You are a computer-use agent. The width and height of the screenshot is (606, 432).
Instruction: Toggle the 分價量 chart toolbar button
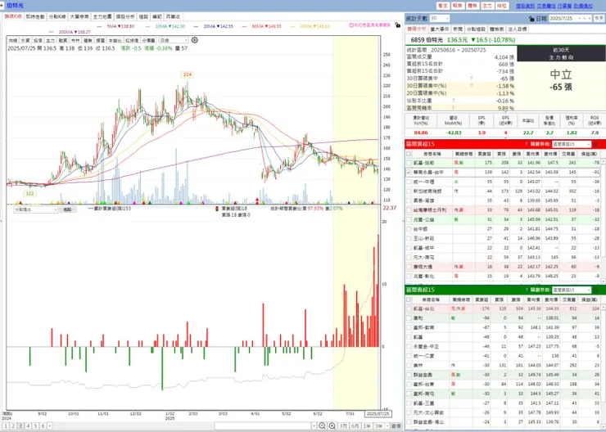pyautogui.click(x=148, y=40)
